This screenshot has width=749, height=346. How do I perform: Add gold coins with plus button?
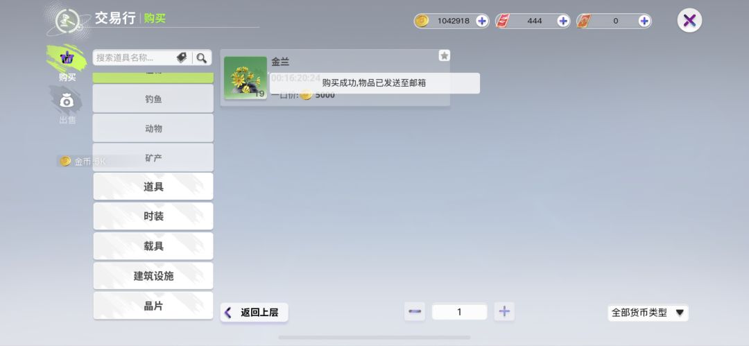[x=481, y=21]
